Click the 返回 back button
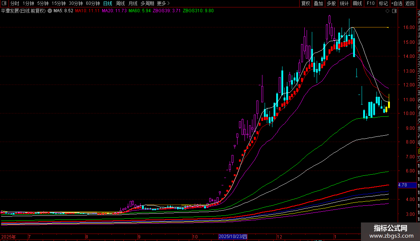Viewport: 420px width, 241px height. [410, 3]
